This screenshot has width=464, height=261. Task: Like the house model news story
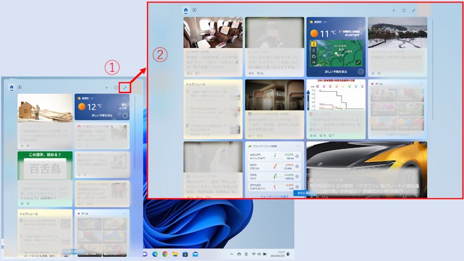22,146
